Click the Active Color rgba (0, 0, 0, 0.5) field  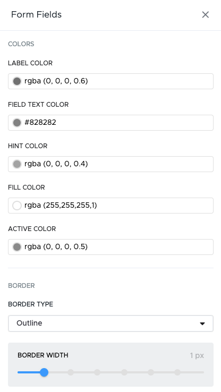point(110,247)
